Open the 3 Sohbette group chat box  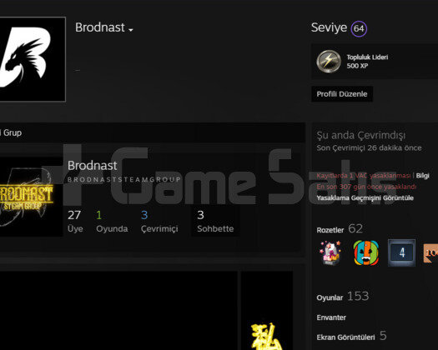point(215,222)
